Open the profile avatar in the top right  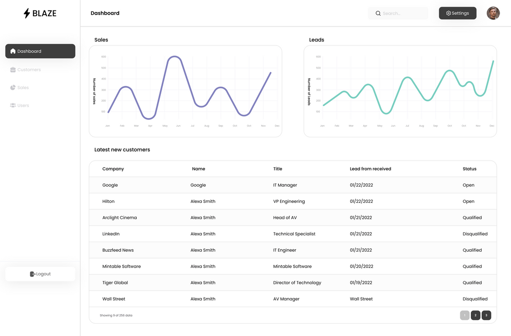pos(493,13)
